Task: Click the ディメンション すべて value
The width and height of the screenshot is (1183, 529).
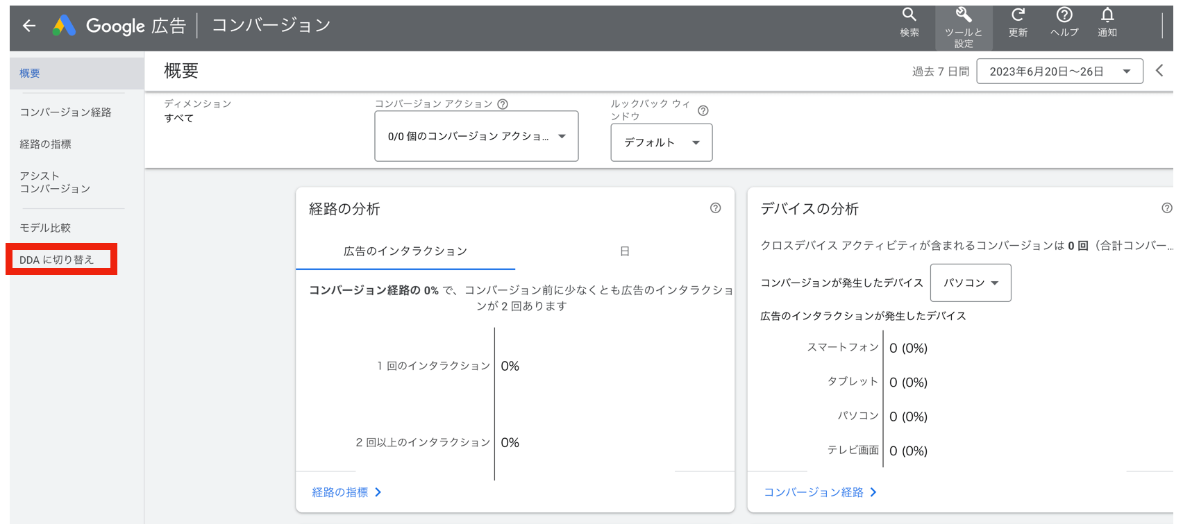Action: [179, 119]
